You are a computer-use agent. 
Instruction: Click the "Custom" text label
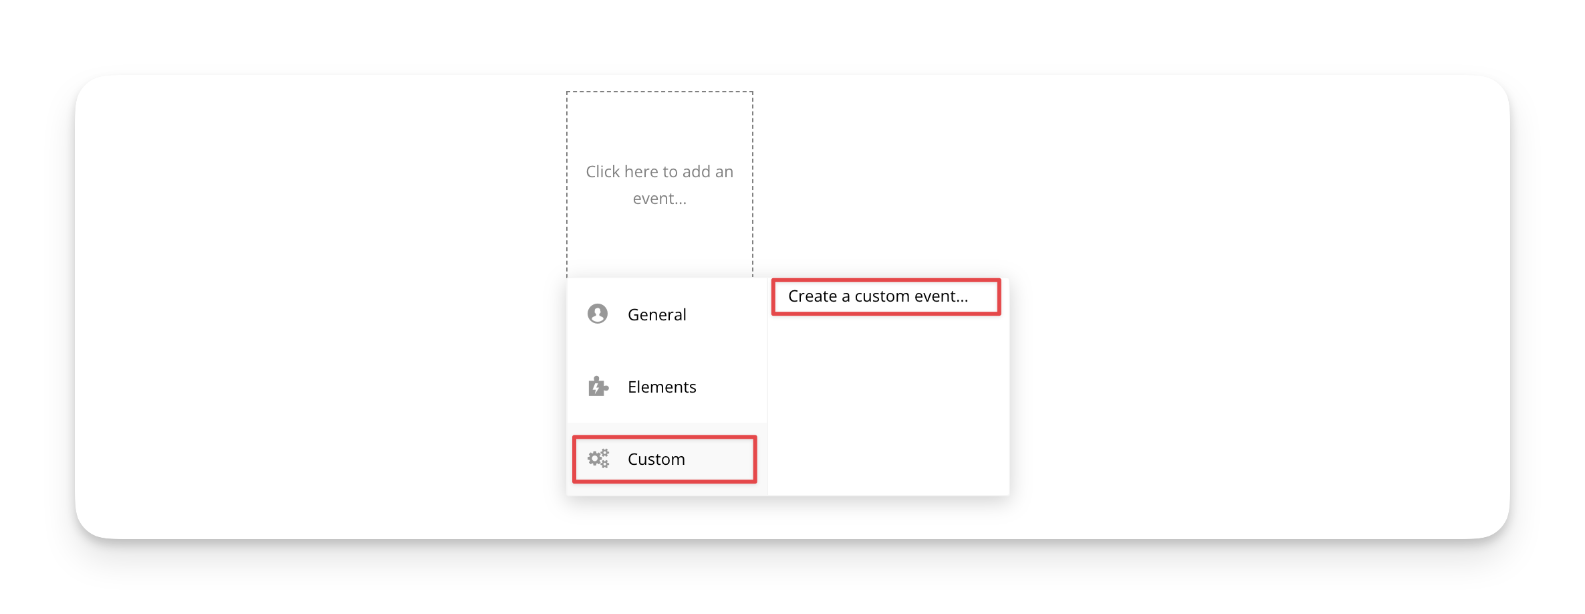[x=656, y=459]
